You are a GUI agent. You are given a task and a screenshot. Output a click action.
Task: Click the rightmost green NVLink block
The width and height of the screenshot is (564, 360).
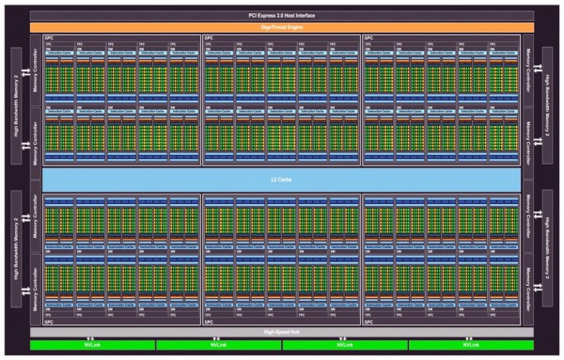471,345
